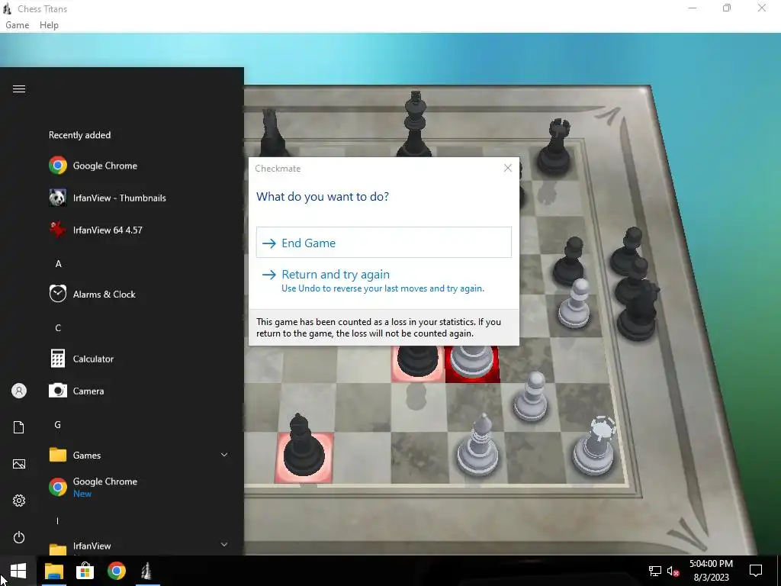Expand the Games folder chevron

click(x=224, y=455)
